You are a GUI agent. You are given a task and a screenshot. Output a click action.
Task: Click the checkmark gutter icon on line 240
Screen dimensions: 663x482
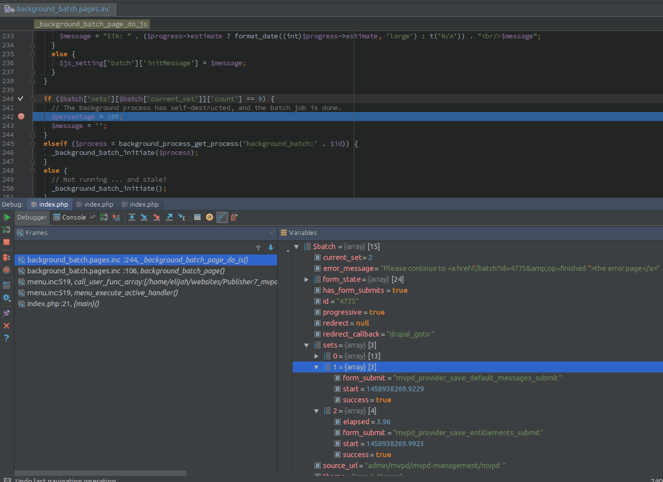pyautogui.click(x=20, y=99)
